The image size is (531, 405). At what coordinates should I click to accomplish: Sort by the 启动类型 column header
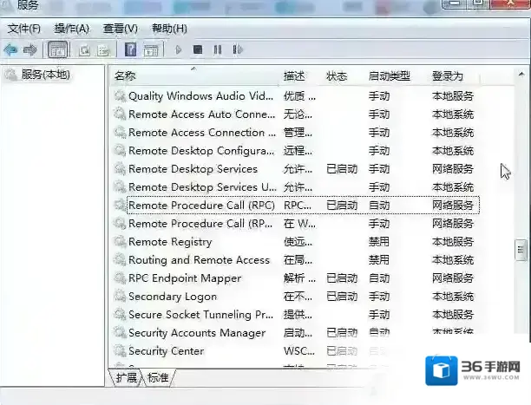coord(389,76)
